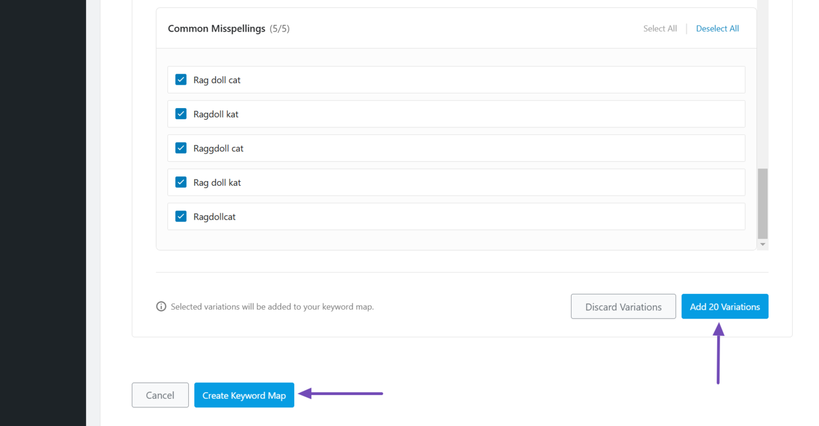Click the "Selected variations will be added" note
This screenshot has width=819, height=426.
[272, 306]
